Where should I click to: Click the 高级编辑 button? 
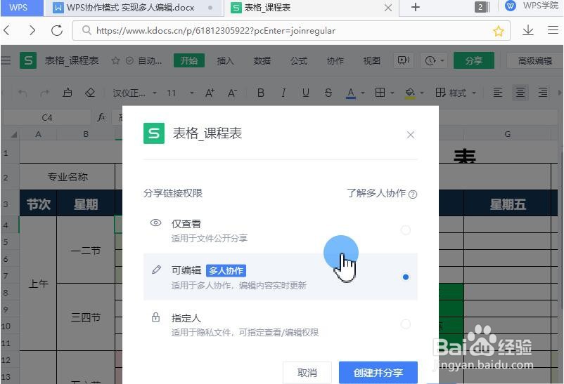coord(534,60)
